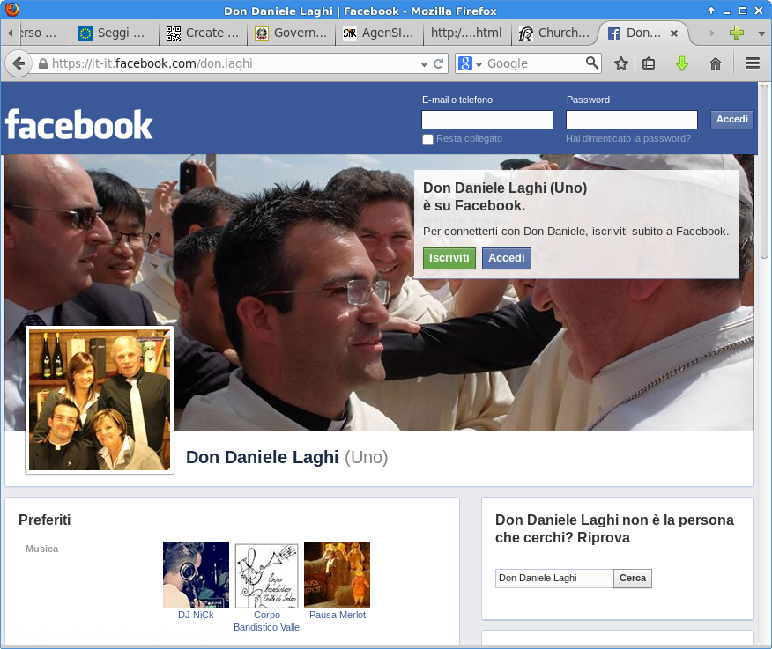Reload the current page
Screen dimensions: 772x649
[x=439, y=63]
